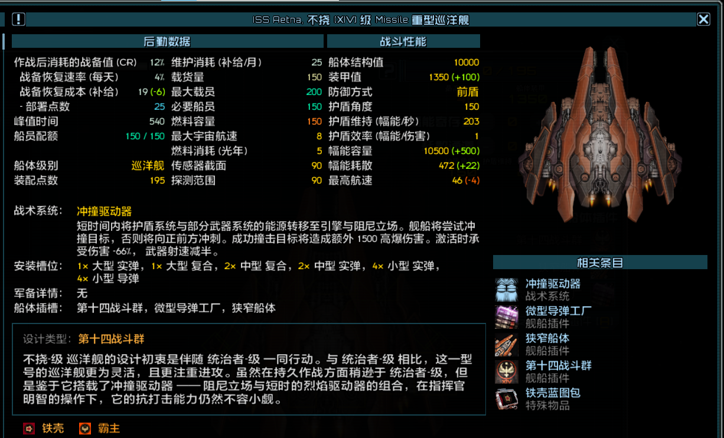Select the 微型导弹工厂 related entry link
The image size is (724, 438).
558,311
